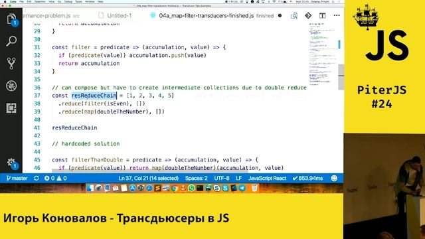Screen dimensions: 425x239
Task: Click the selected resReduceChain identifier on line 37
Action: point(94,96)
